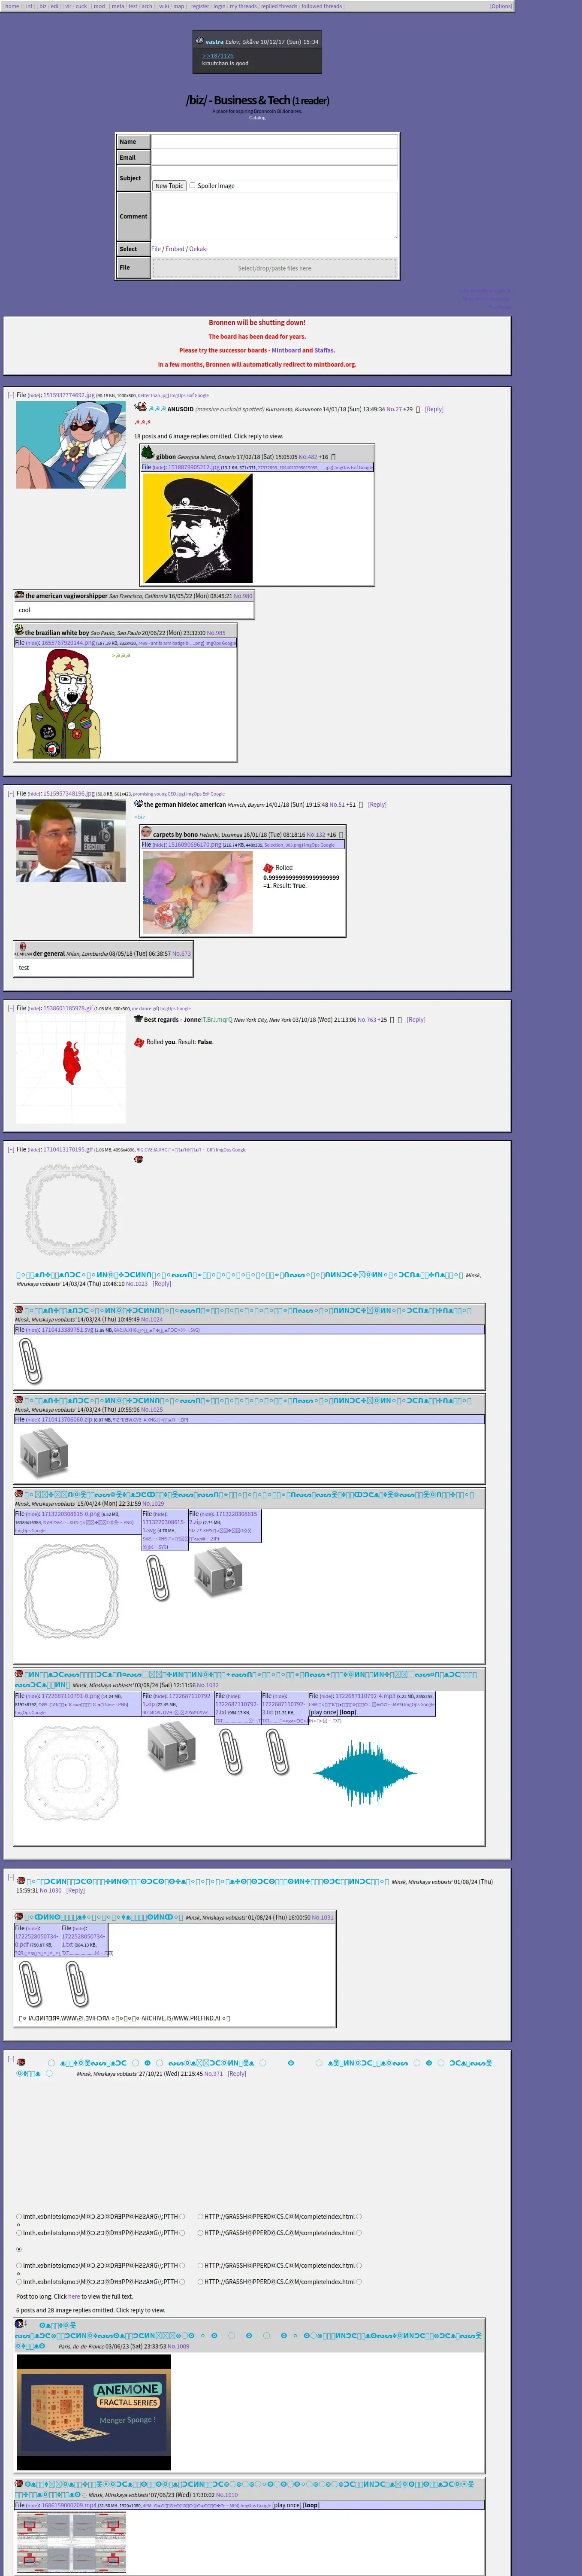Collapse the 1710413170195.gif thread with [–]

(11, 1149)
